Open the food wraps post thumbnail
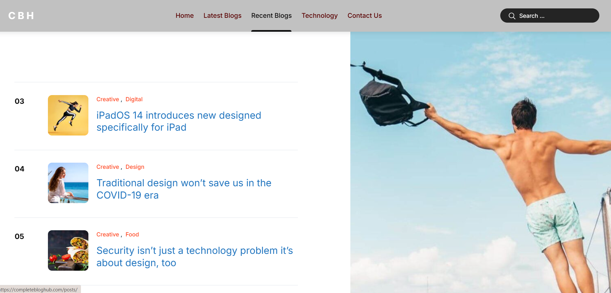 pyautogui.click(x=68, y=250)
